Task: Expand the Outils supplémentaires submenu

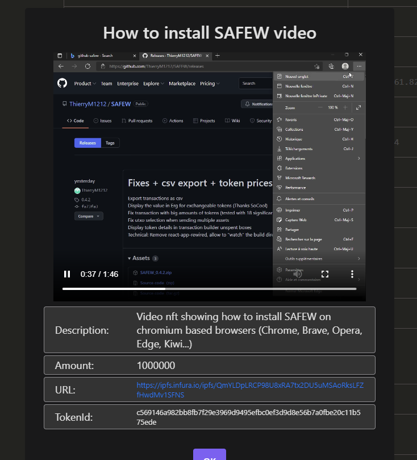Action: [x=319, y=259]
